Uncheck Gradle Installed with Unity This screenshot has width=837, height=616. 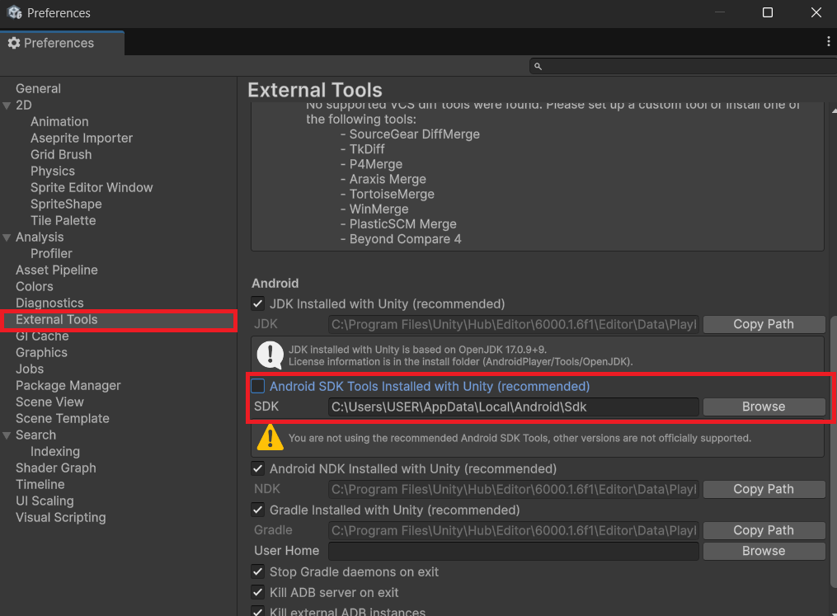258,510
